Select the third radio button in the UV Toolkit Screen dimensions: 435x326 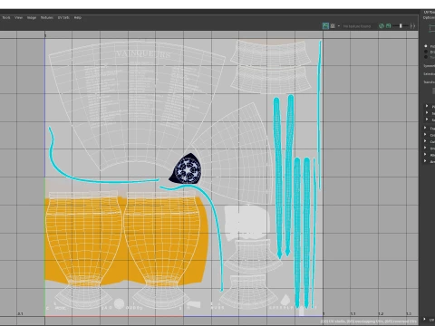426,57
